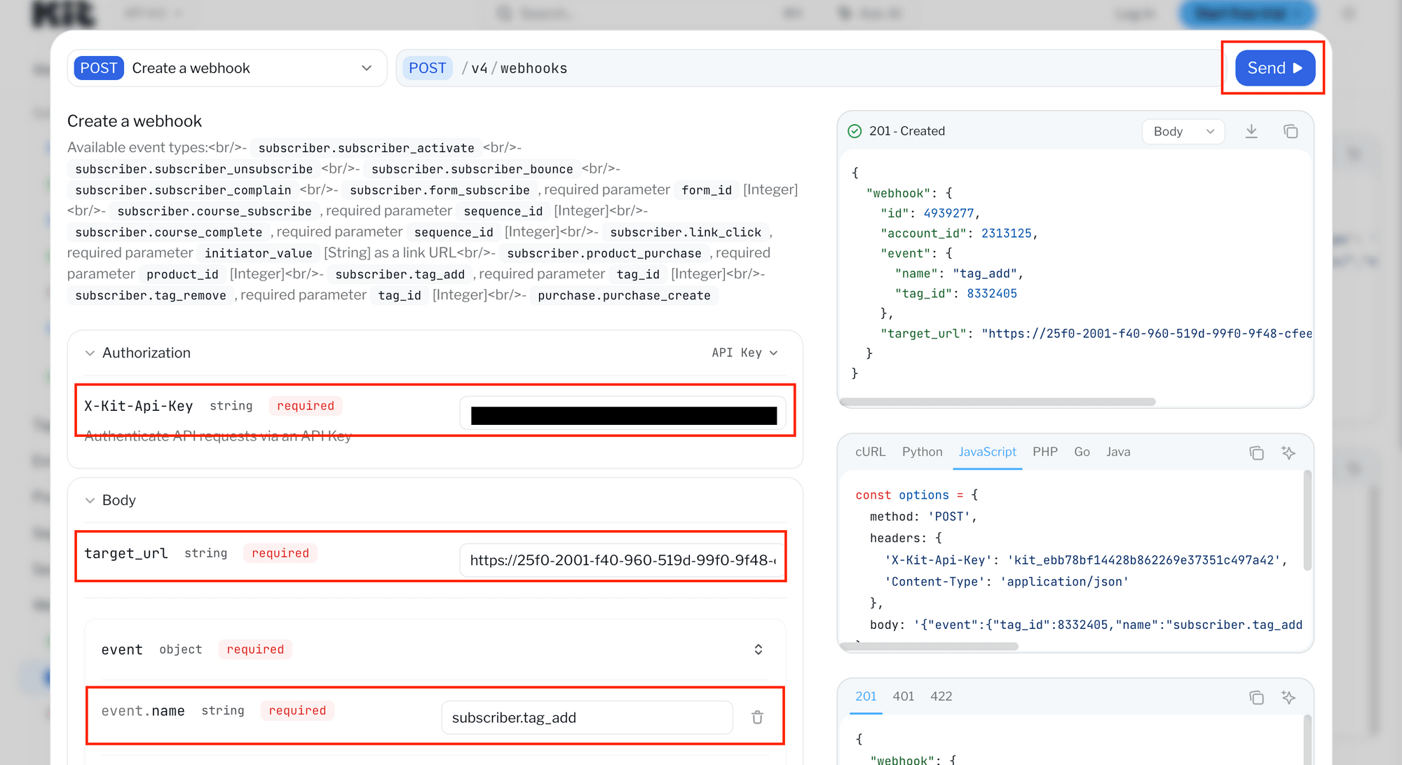Viewport: 1402px width, 765px height.
Task: Delete the event.name field with trash icon
Action: pos(757,717)
